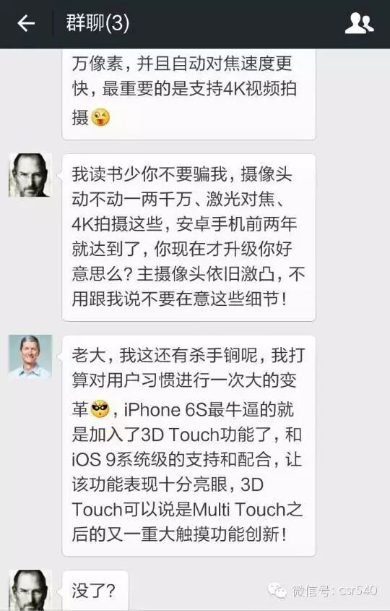Screen dimensions: 390x611
Task: Tap the 微信号: csr540 watermark text
Action: [x=334, y=590]
